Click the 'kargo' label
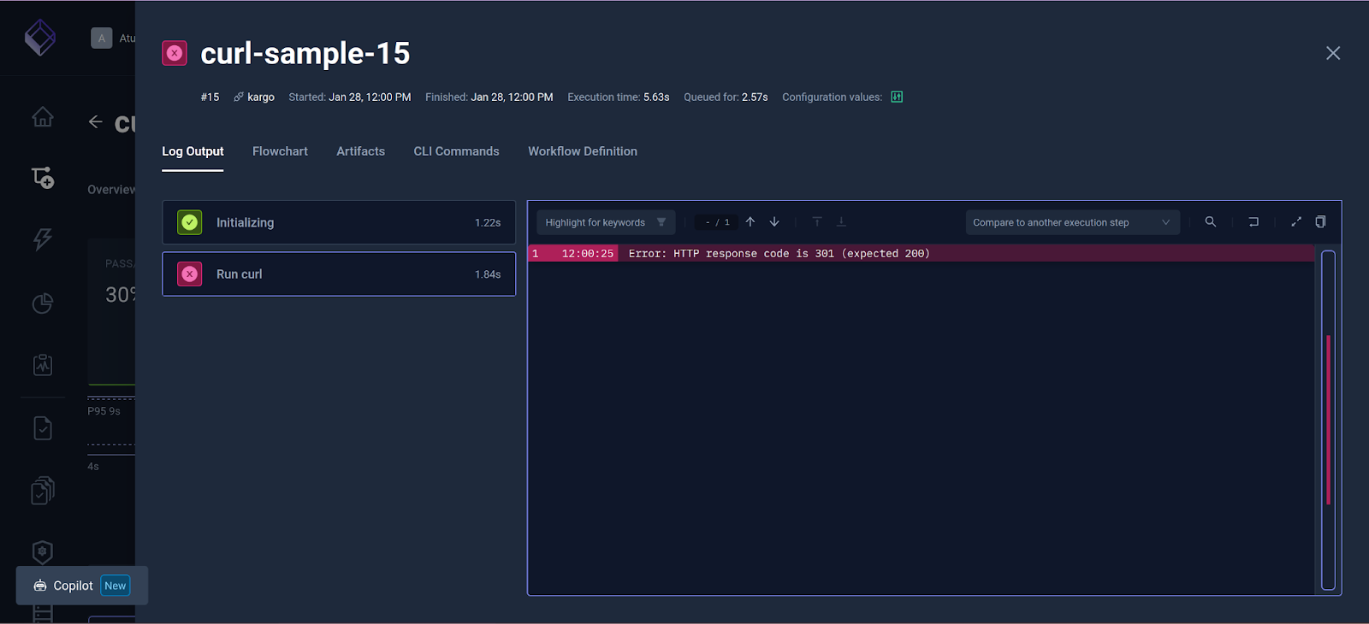 pos(261,97)
